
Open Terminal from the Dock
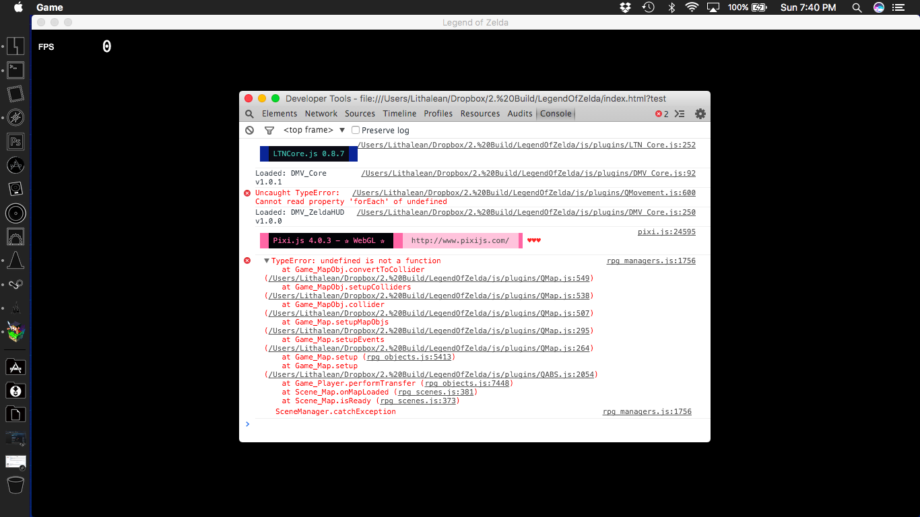tap(15, 69)
